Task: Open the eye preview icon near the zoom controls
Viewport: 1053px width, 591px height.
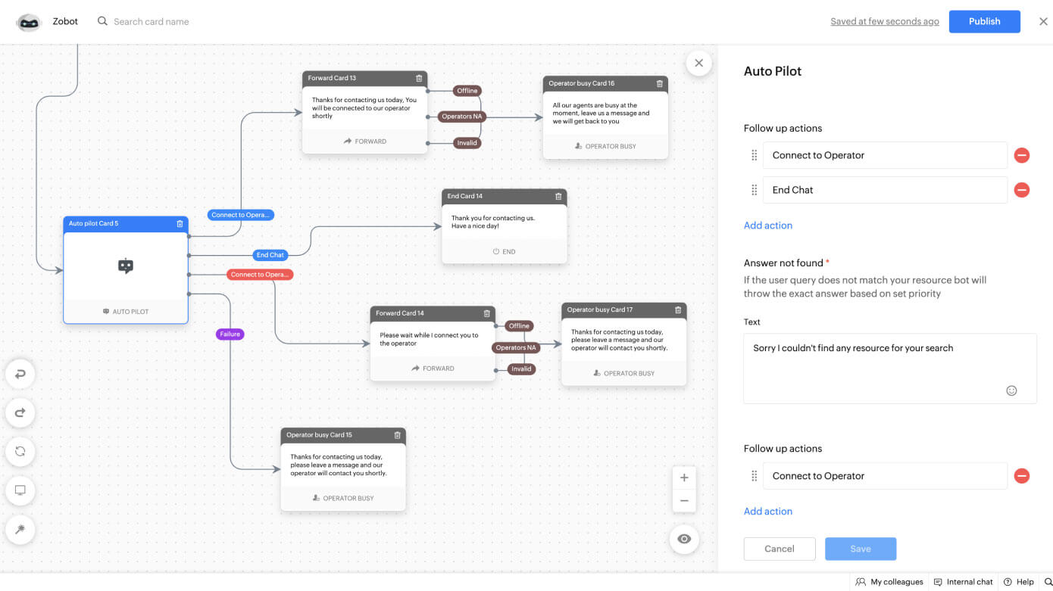Action: click(x=684, y=539)
